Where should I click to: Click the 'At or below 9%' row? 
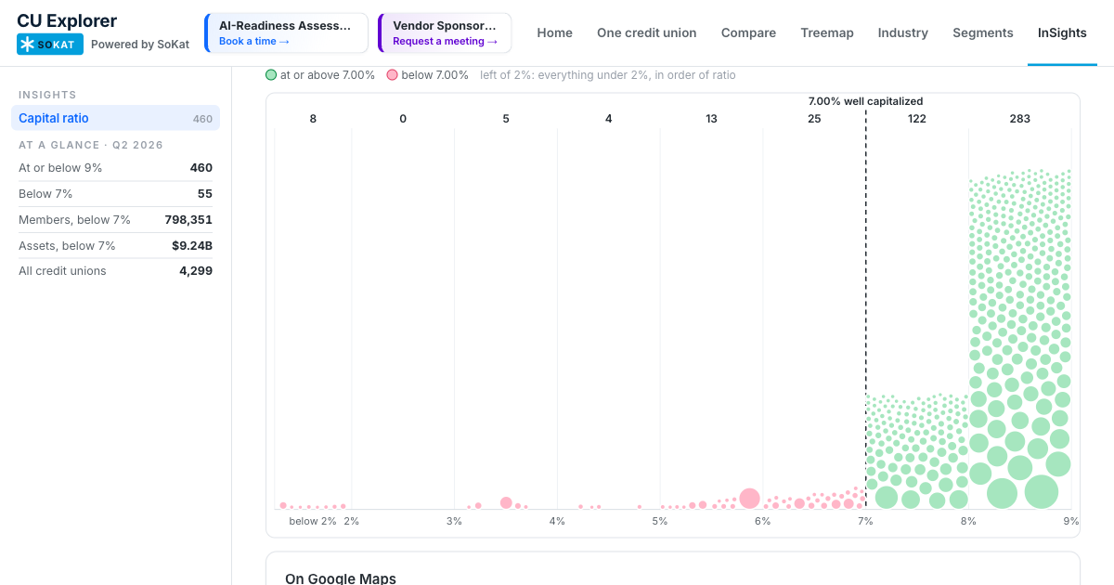(115, 168)
